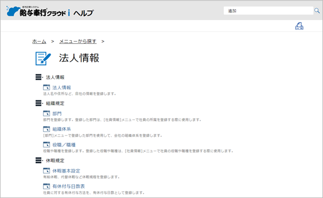Viewport: 323px width, 198px height.
Task: Click the window icon beside 休暇基本設定
Action: 47,171
